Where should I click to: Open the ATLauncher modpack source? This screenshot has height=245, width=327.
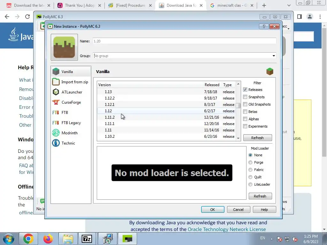click(x=71, y=92)
